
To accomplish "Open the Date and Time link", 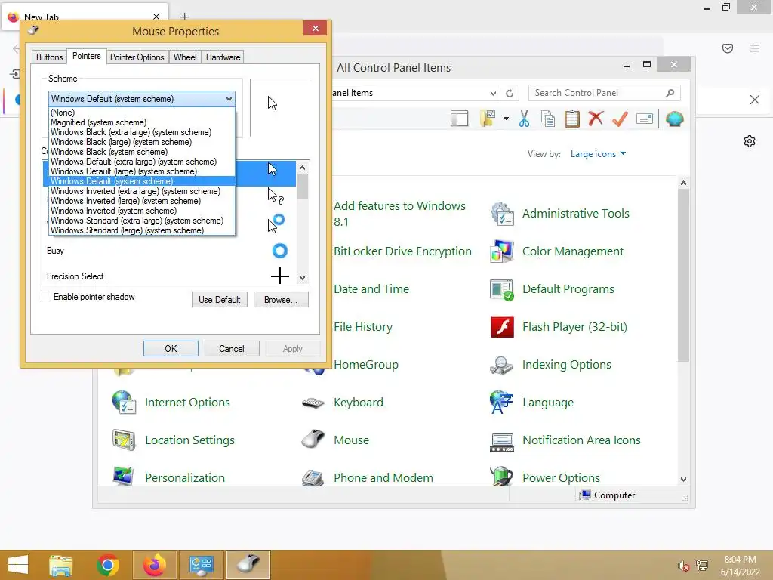I will coord(371,289).
